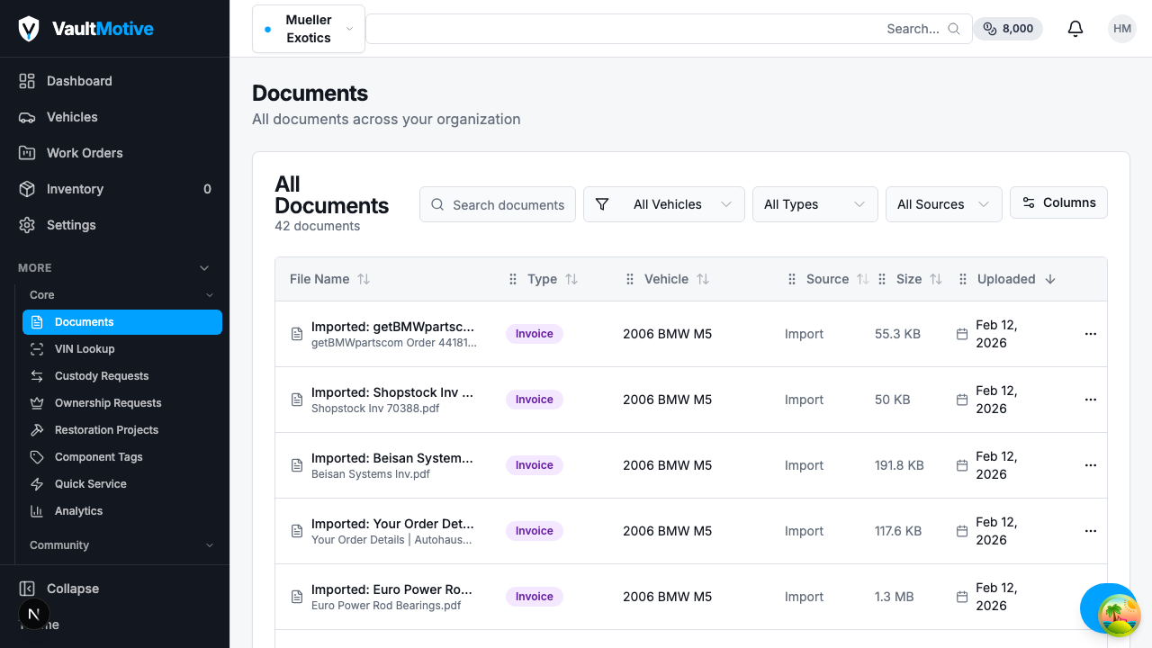This screenshot has height=648, width=1152.
Task: Go to Vehicles in the sidebar
Action: coord(114,117)
